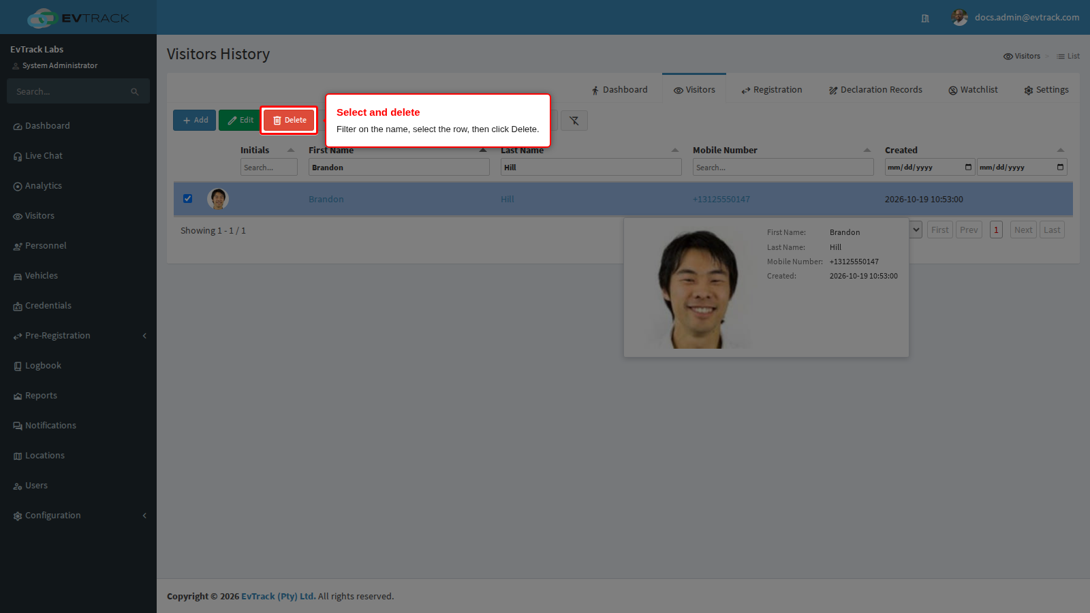The height and width of the screenshot is (613, 1090).
Task: Open first Created date calendar picker
Action: tap(968, 167)
